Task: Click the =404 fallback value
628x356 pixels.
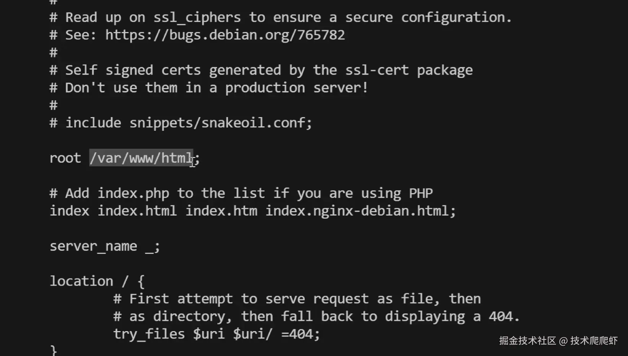Action: click(x=297, y=334)
